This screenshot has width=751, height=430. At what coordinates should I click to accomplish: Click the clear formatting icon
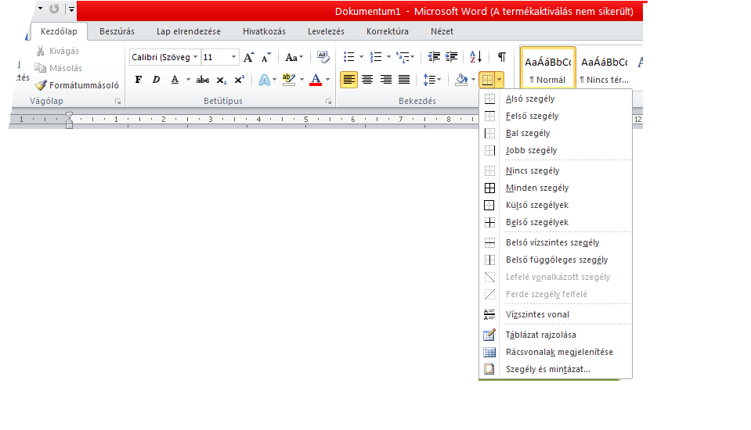pos(323,57)
